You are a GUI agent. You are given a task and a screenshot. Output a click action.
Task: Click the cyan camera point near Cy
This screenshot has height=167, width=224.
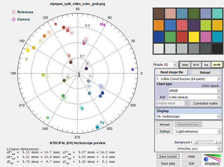97,127
